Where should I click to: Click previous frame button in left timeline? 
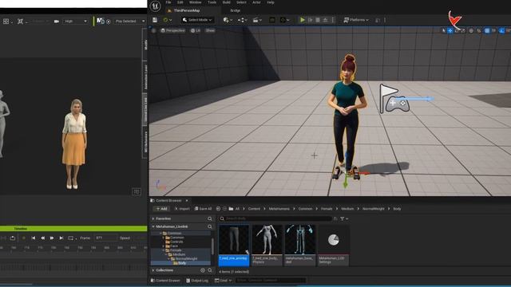(42, 238)
